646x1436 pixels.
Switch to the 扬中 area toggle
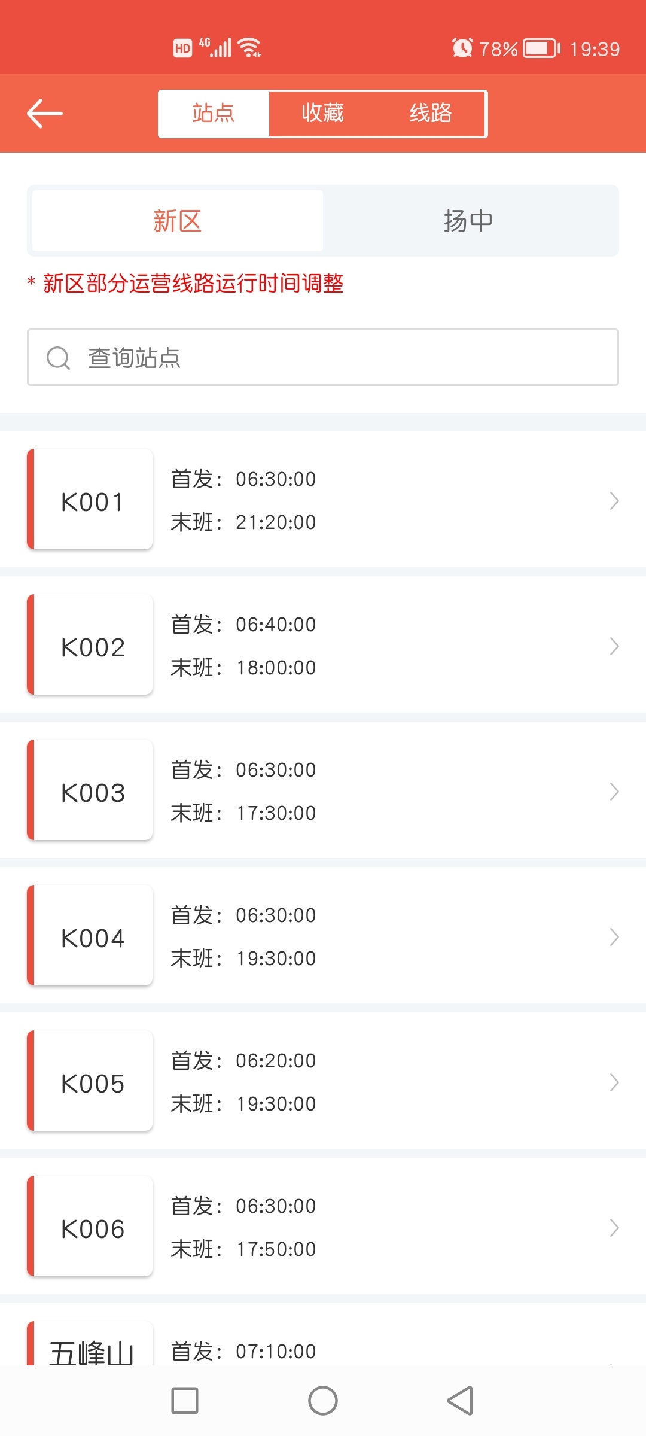point(468,221)
